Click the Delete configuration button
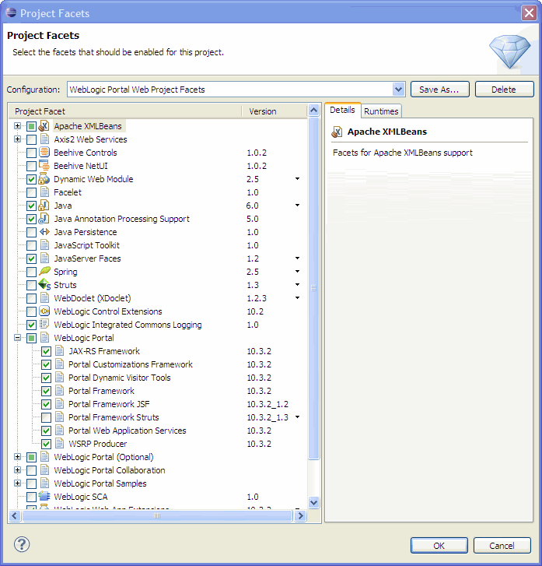The image size is (542, 566). pyautogui.click(x=504, y=90)
